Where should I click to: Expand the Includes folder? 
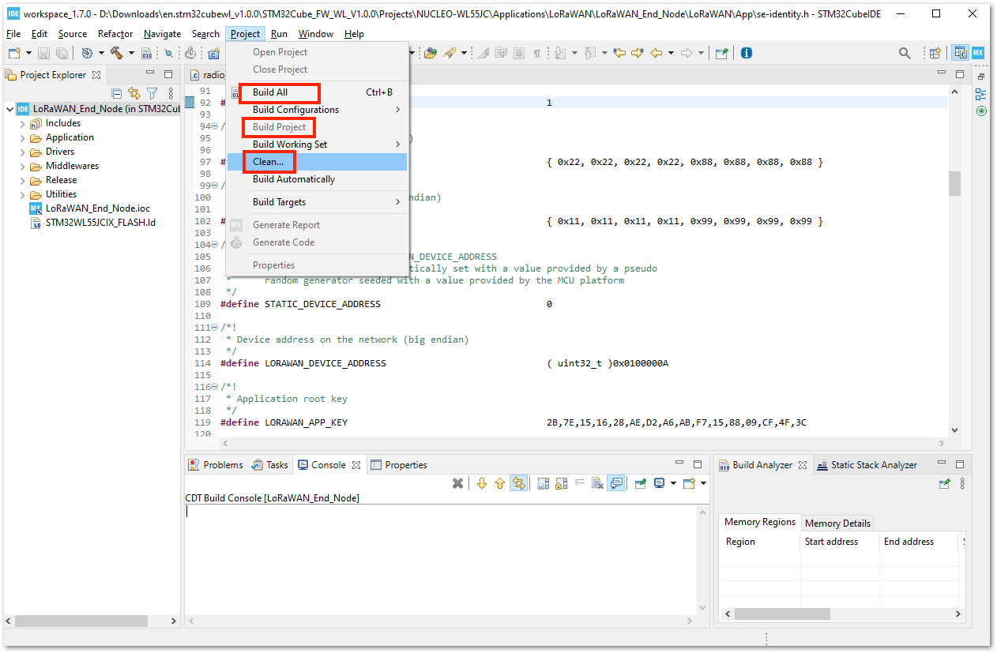pyautogui.click(x=22, y=123)
